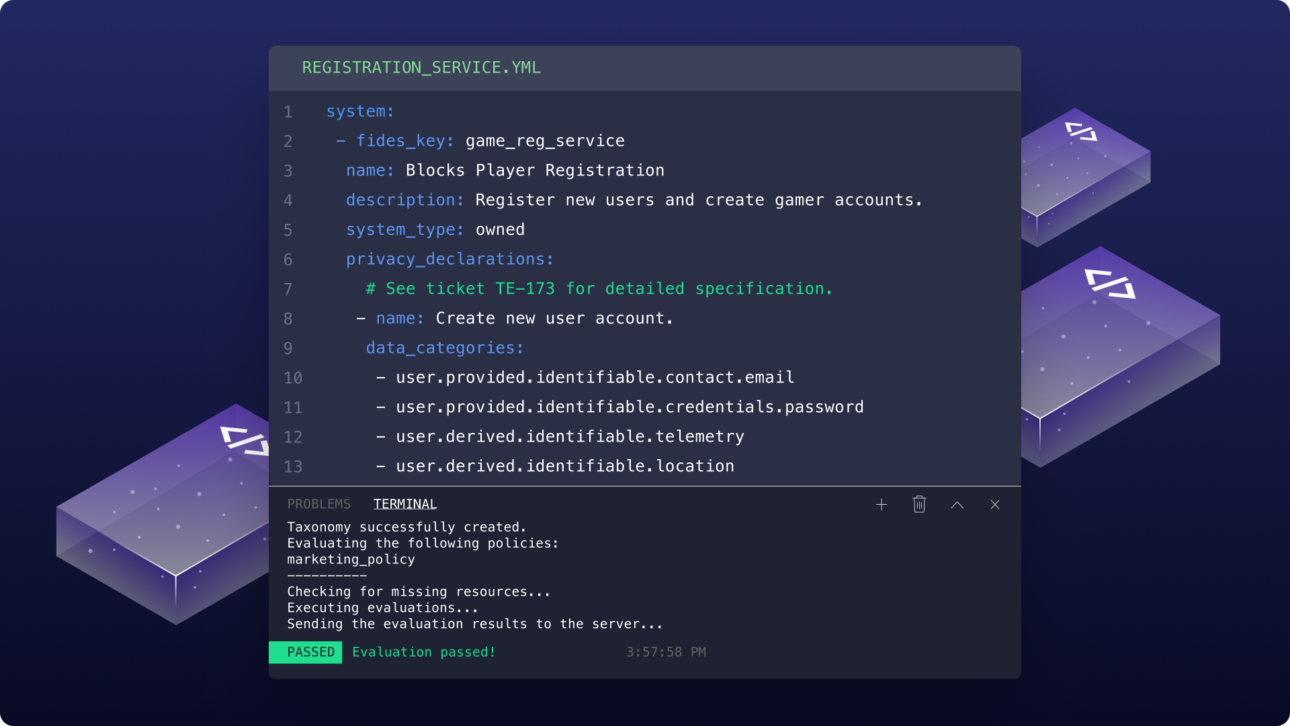Click line number 13 in the gutter
The image size is (1290, 726).
tap(293, 467)
